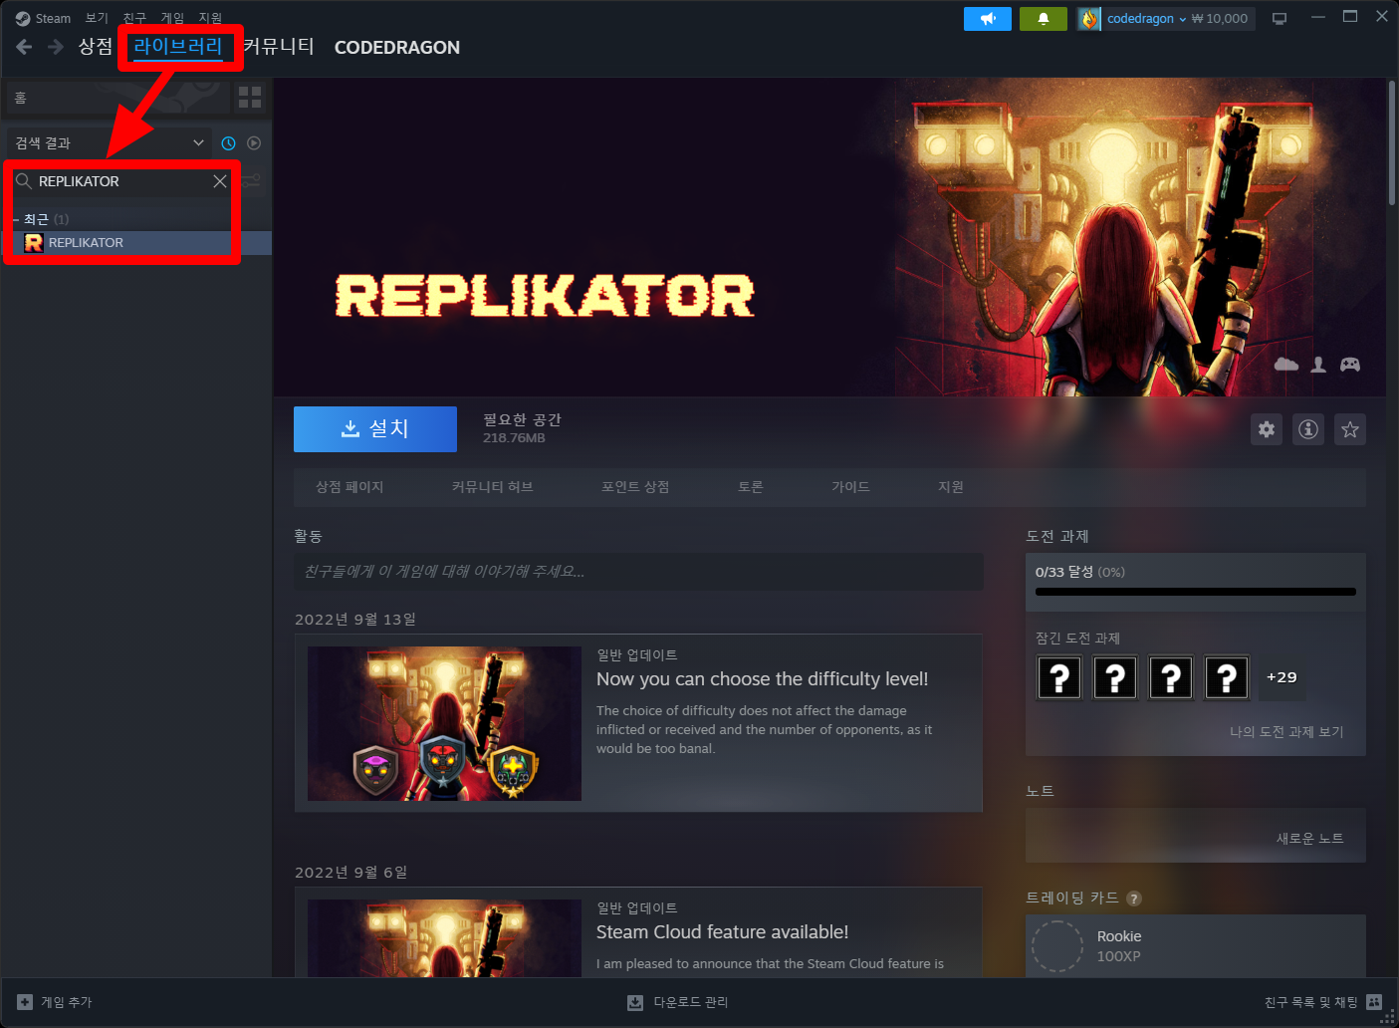Screen dimensions: 1399x1028
Task: Click the dimmed filter settings icon
Action: pos(251,180)
